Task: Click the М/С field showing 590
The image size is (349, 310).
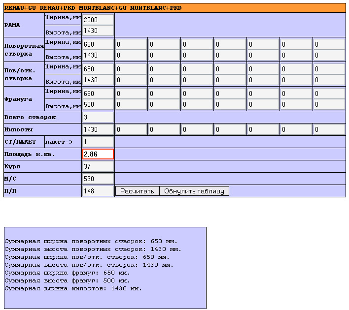Action: [x=98, y=179]
